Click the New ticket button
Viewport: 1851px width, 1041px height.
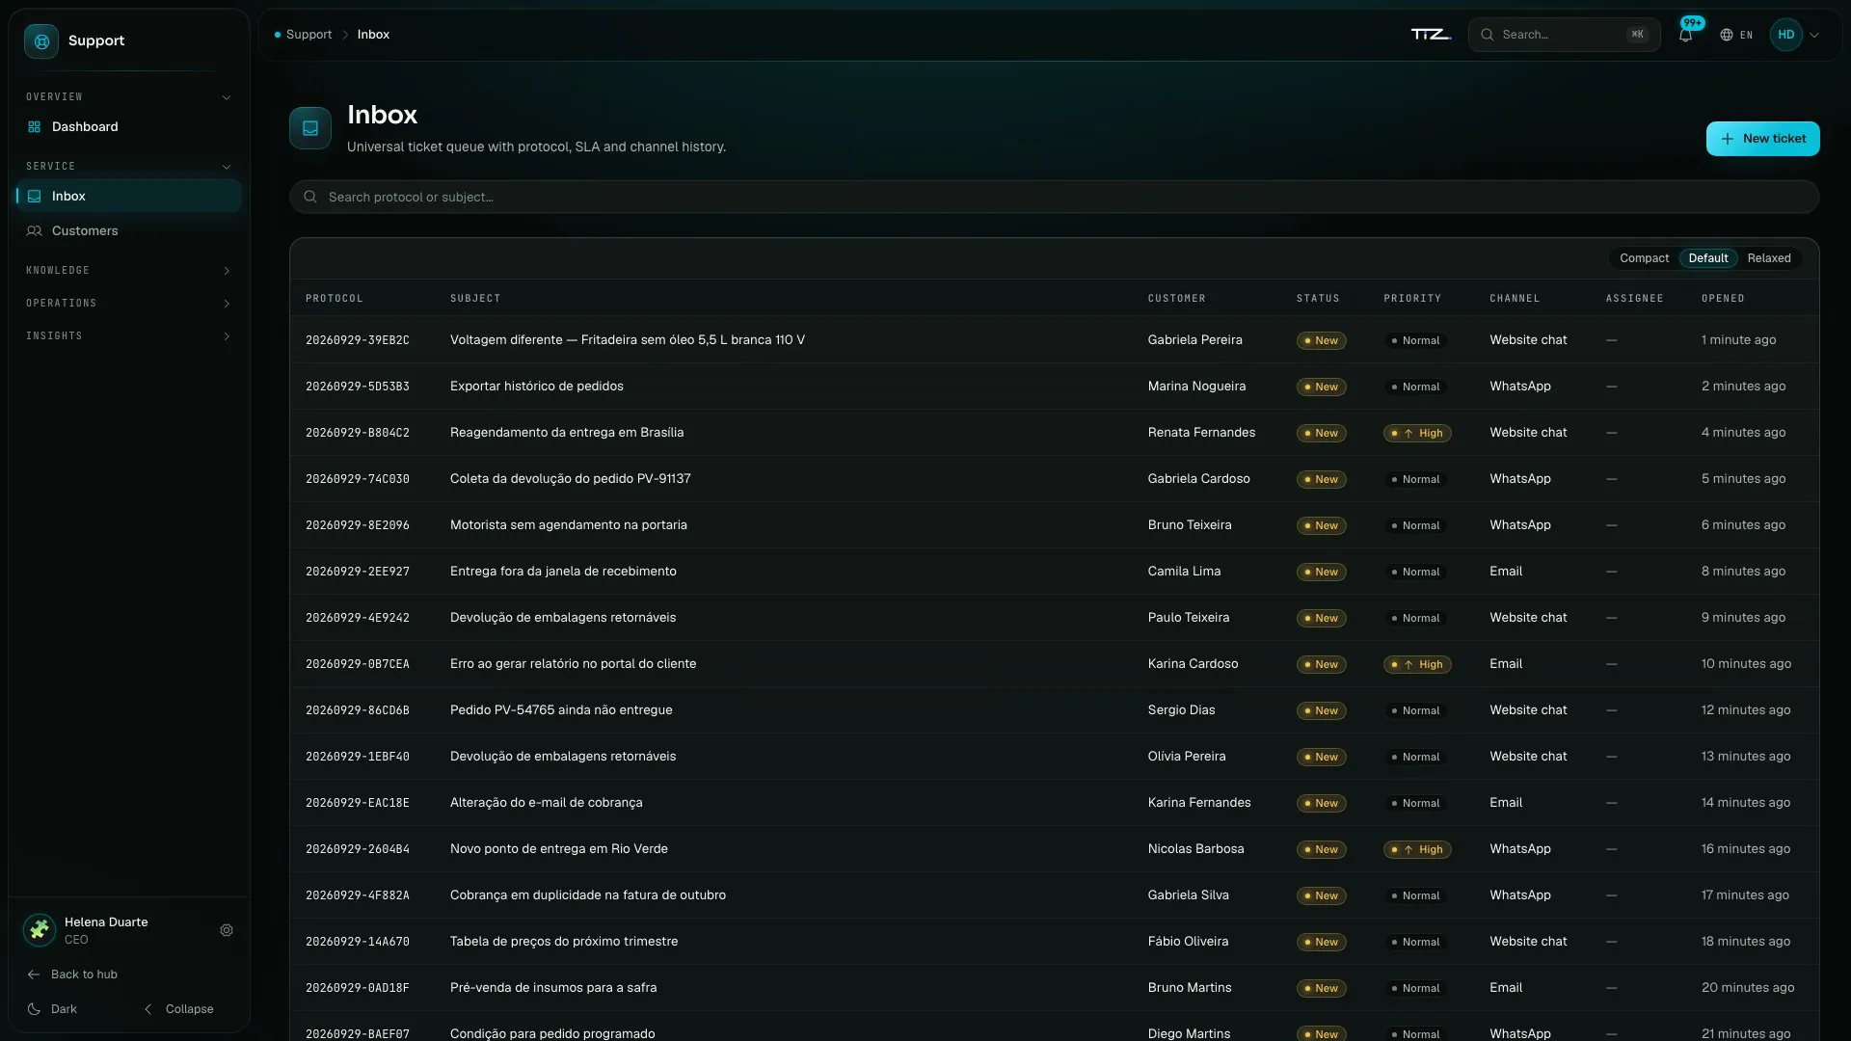[1762, 139]
